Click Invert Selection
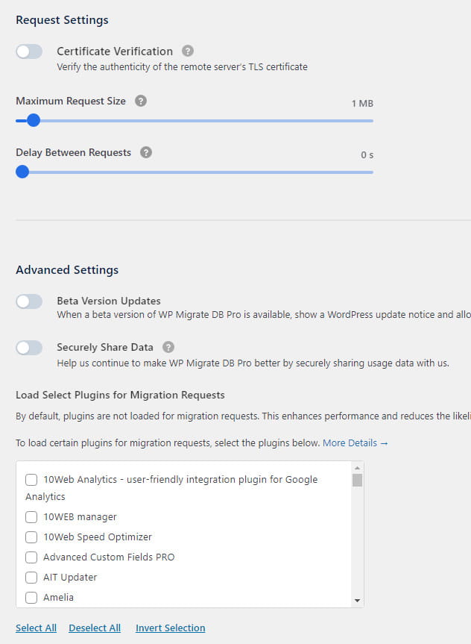471x644 pixels. tap(170, 628)
